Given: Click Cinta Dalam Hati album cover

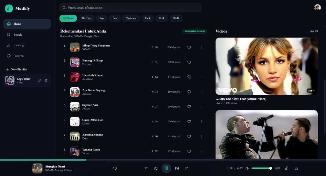Looking at the screenshot, I should (74, 122).
